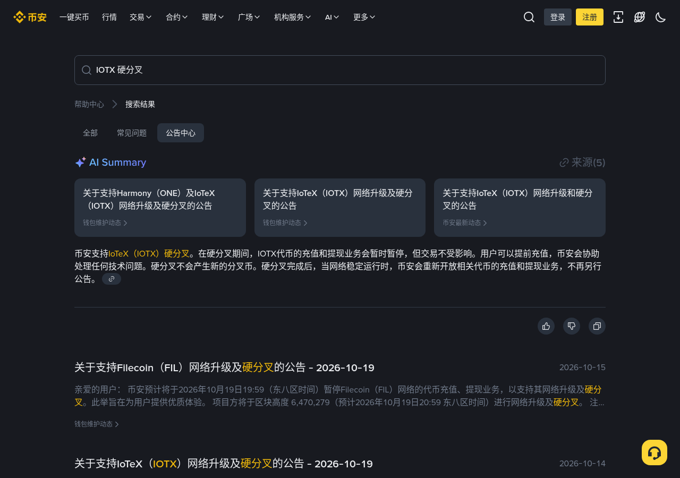Expand the 机构服务 dropdown menu

pyautogui.click(x=293, y=17)
